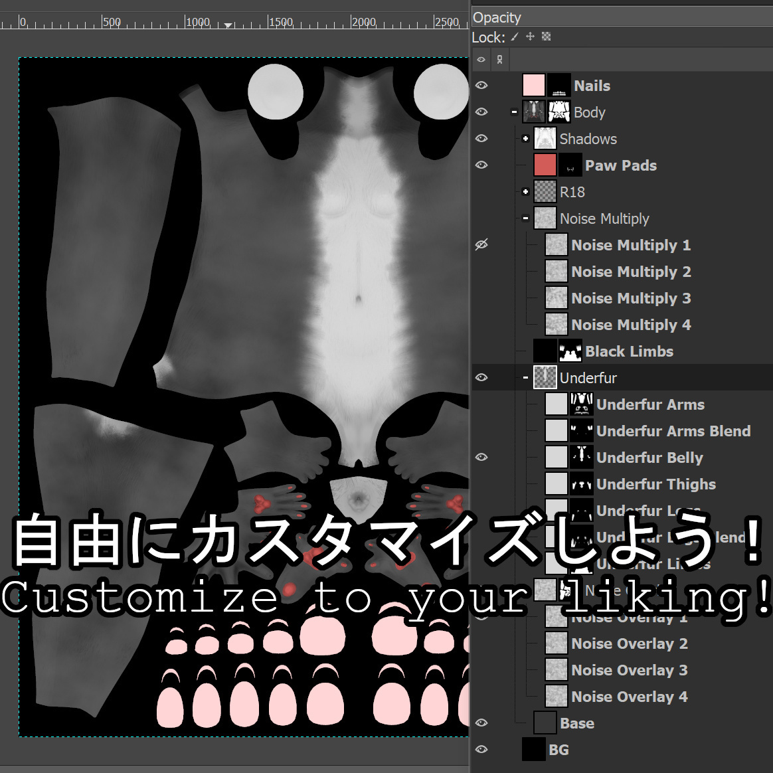This screenshot has height=773, width=773.
Task: Hide the Base layer
Action: point(481,723)
